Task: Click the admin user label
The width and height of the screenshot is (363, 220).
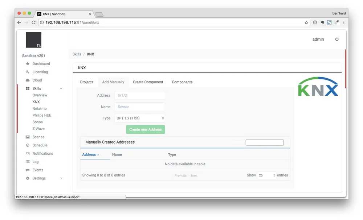Action: 318,39
